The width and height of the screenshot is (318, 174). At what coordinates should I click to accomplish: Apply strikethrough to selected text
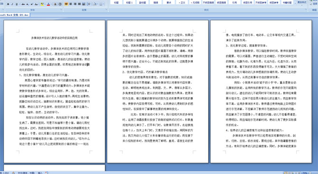(23, 4)
